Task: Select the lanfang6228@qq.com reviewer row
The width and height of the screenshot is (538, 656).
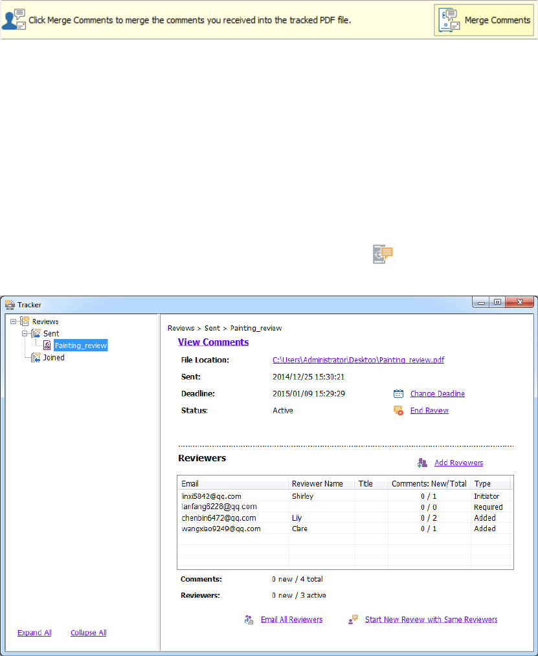Action: 344,507
